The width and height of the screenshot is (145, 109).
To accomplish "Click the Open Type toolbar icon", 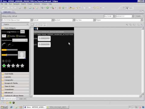I will [70, 8].
